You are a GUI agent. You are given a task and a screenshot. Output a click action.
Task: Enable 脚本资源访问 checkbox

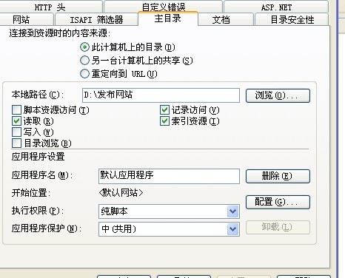(x=16, y=109)
